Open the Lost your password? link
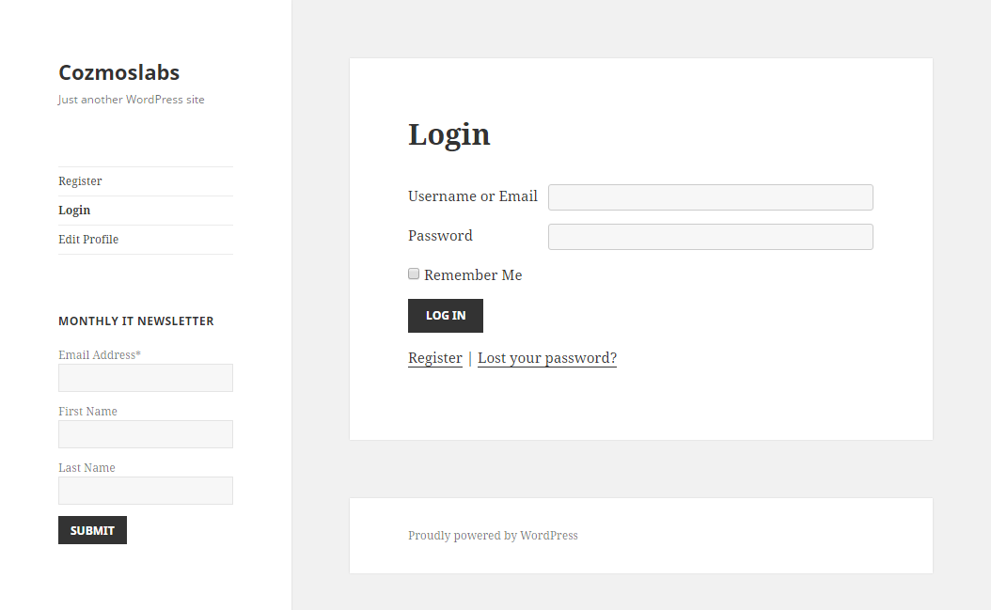991x610 pixels. pos(546,358)
